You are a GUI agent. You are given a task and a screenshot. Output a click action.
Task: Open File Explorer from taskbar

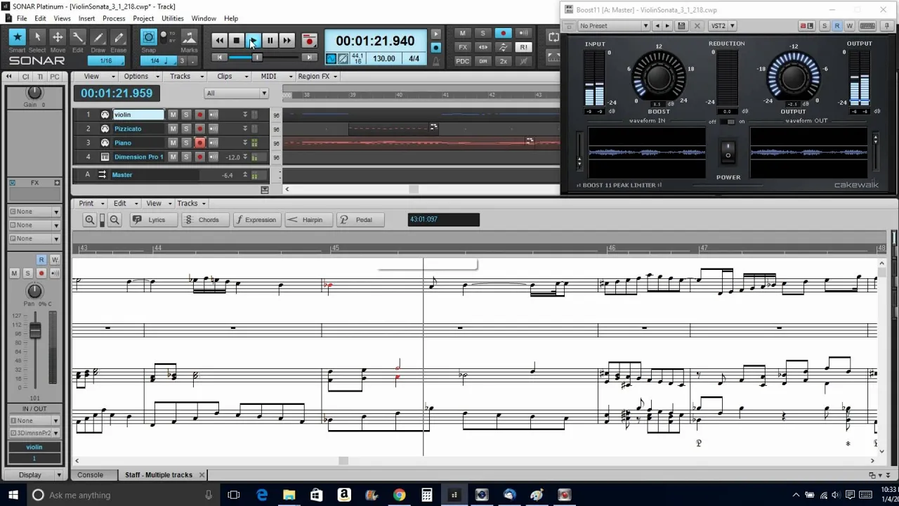click(x=289, y=495)
